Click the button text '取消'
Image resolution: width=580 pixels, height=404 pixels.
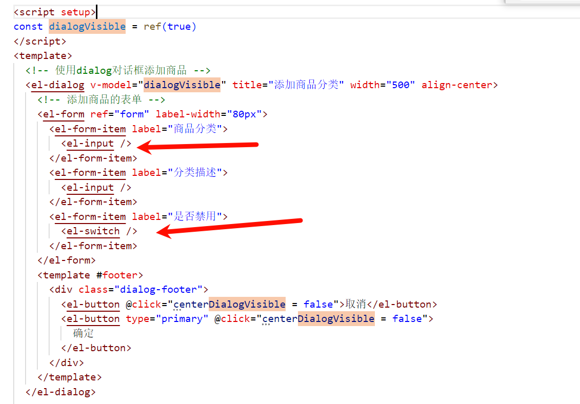pyautogui.click(x=355, y=304)
